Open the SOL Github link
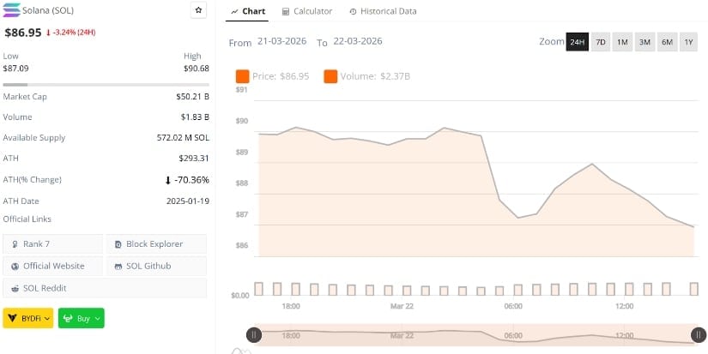The width and height of the screenshot is (708, 354). click(156, 266)
